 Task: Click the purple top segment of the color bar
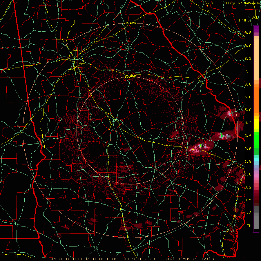tap(256, 29)
